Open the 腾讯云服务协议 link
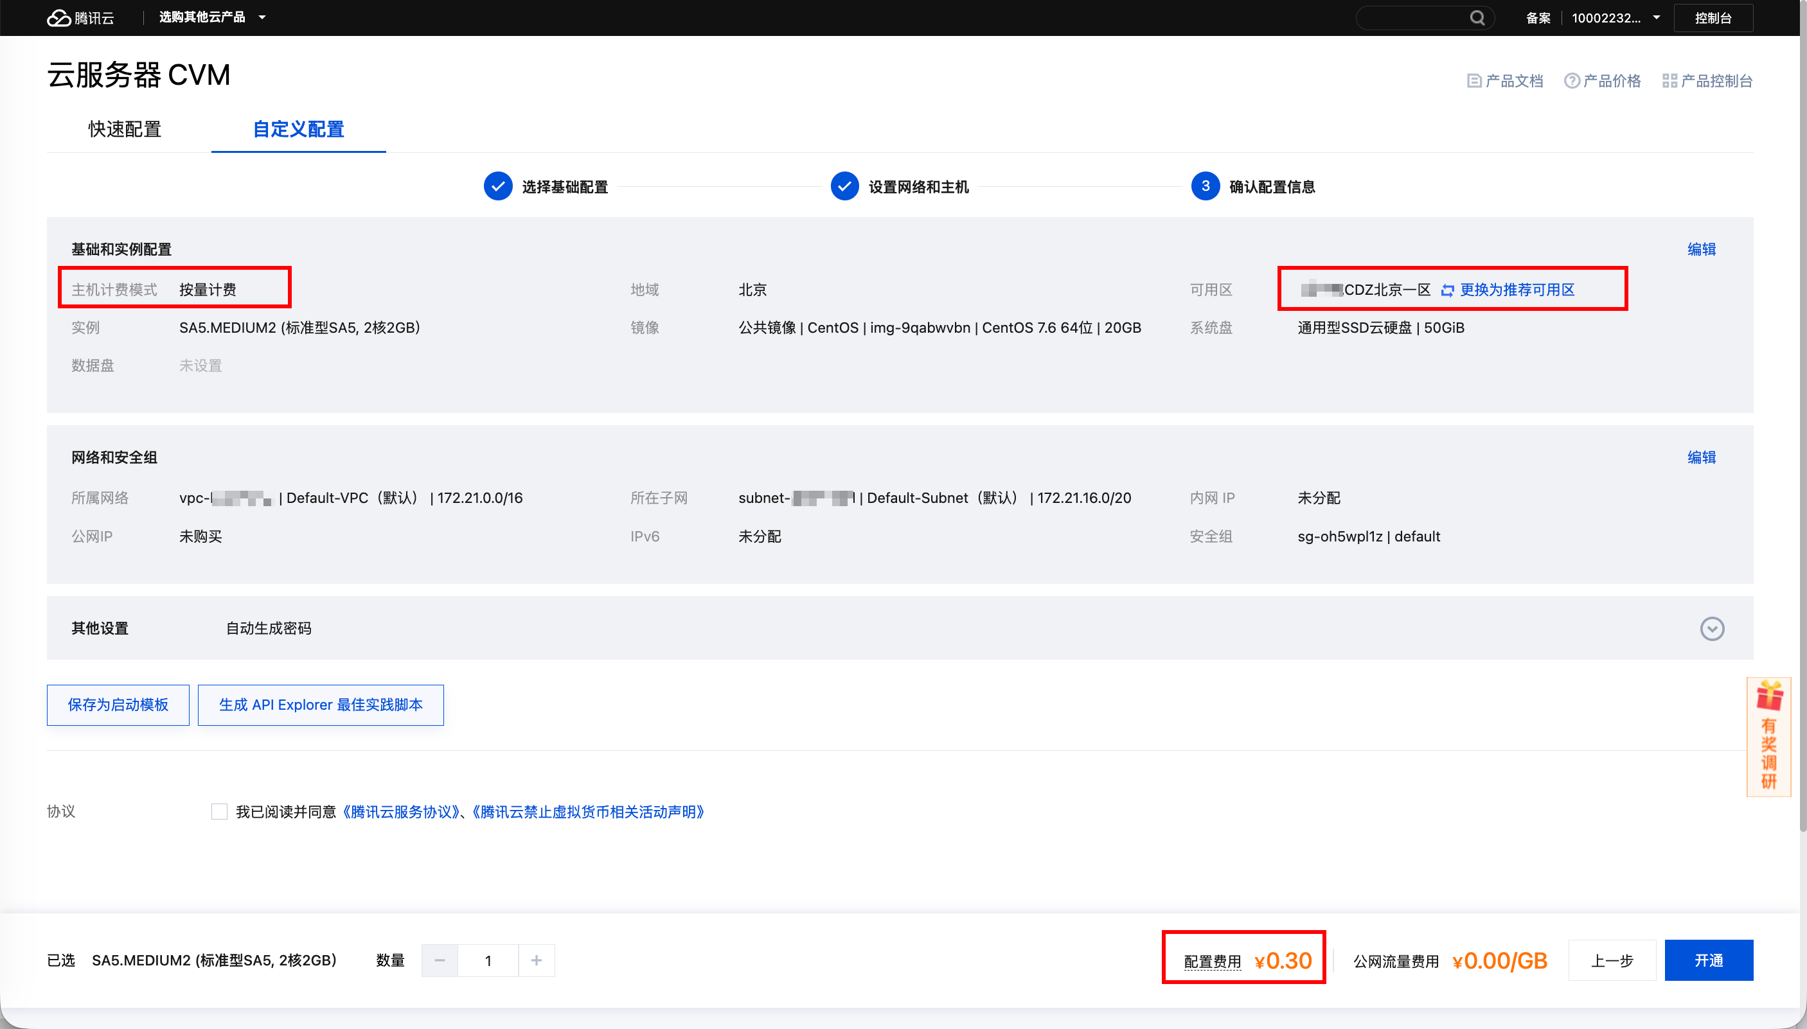Image resolution: width=1807 pixels, height=1029 pixels. point(401,812)
